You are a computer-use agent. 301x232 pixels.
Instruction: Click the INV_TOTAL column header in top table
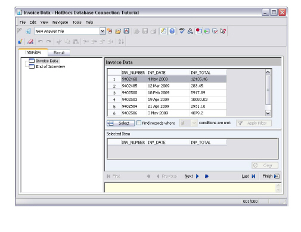click(208, 72)
